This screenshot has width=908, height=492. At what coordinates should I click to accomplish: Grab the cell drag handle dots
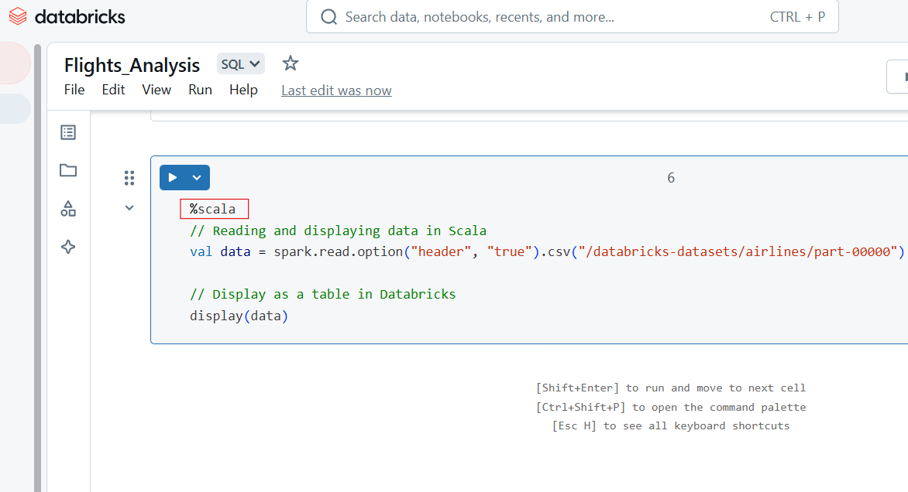click(x=129, y=178)
